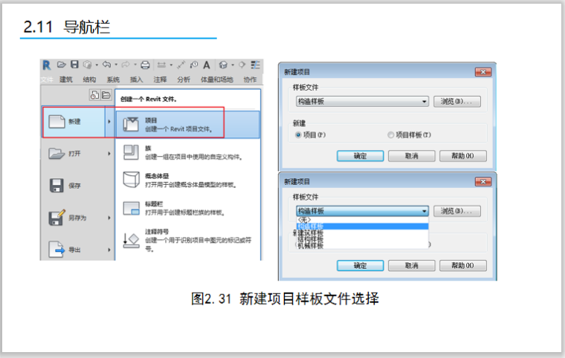Image resolution: width=565 pixels, height=358 pixels.
Task: Select the 项目 radio button in upper dialog
Action: 298,135
